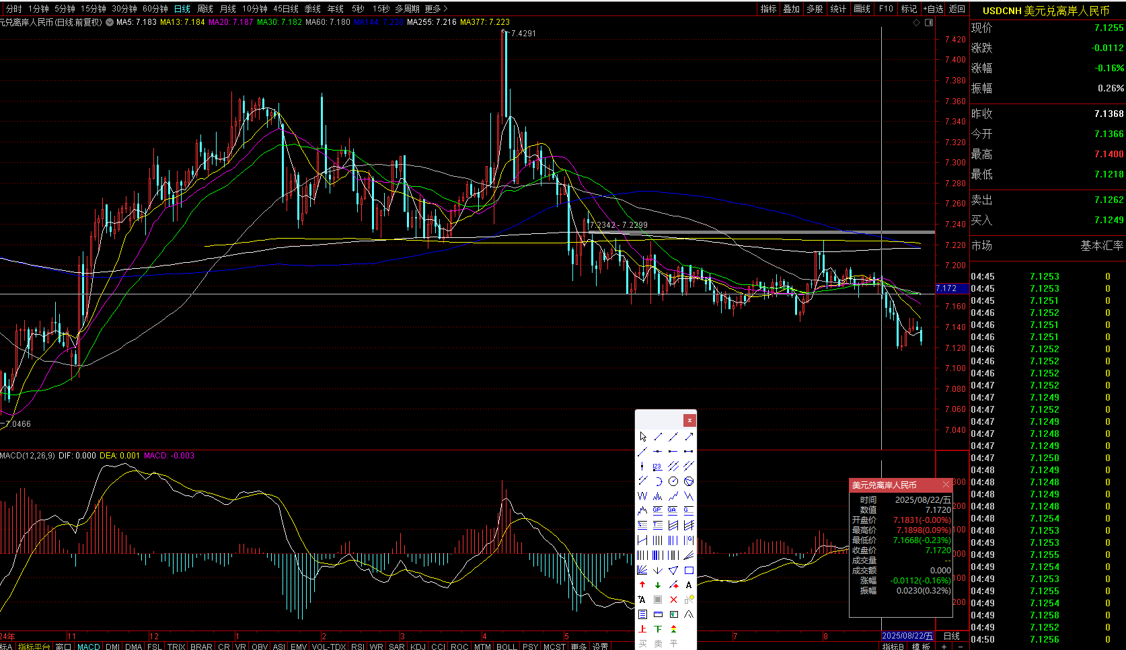Viewport: 1126px width, 650px height.
Task: Toggle the chart panel layout icon at top right
Action: [929, 22]
